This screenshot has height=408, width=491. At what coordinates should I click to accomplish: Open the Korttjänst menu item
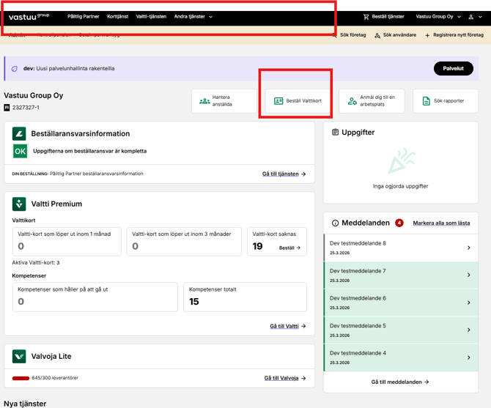117,17
